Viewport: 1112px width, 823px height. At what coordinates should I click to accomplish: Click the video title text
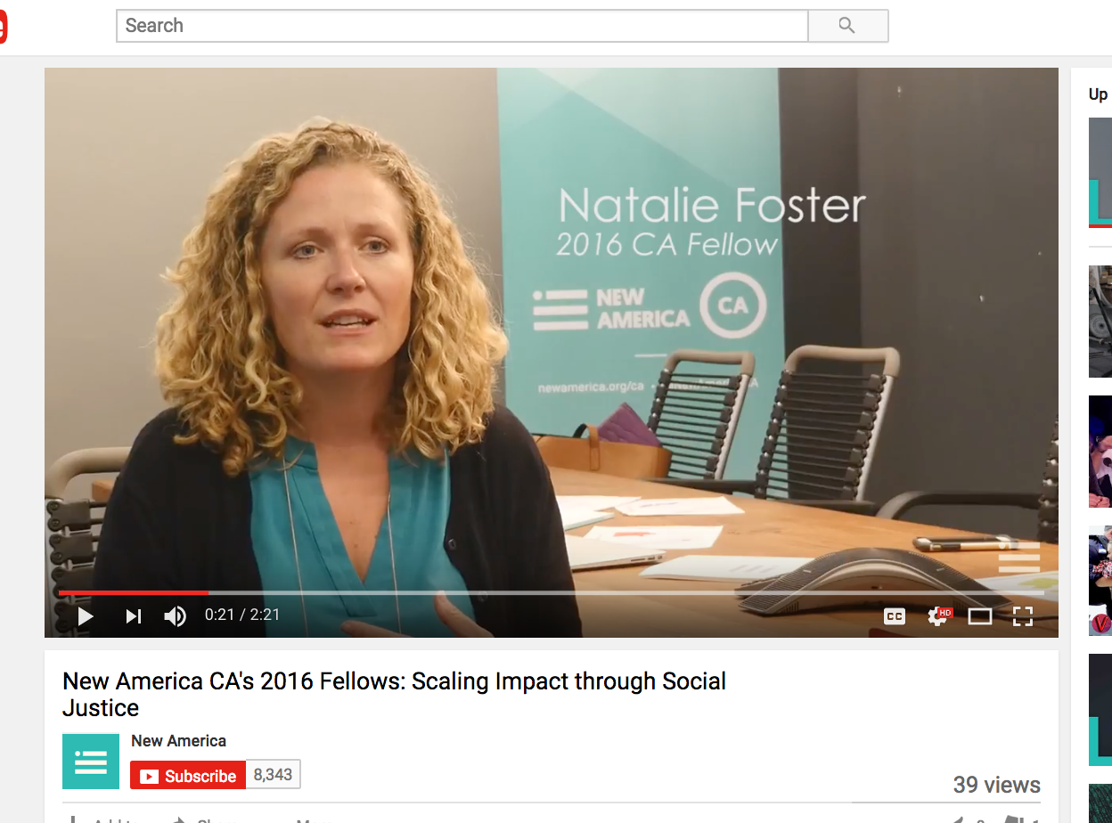click(x=394, y=695)
